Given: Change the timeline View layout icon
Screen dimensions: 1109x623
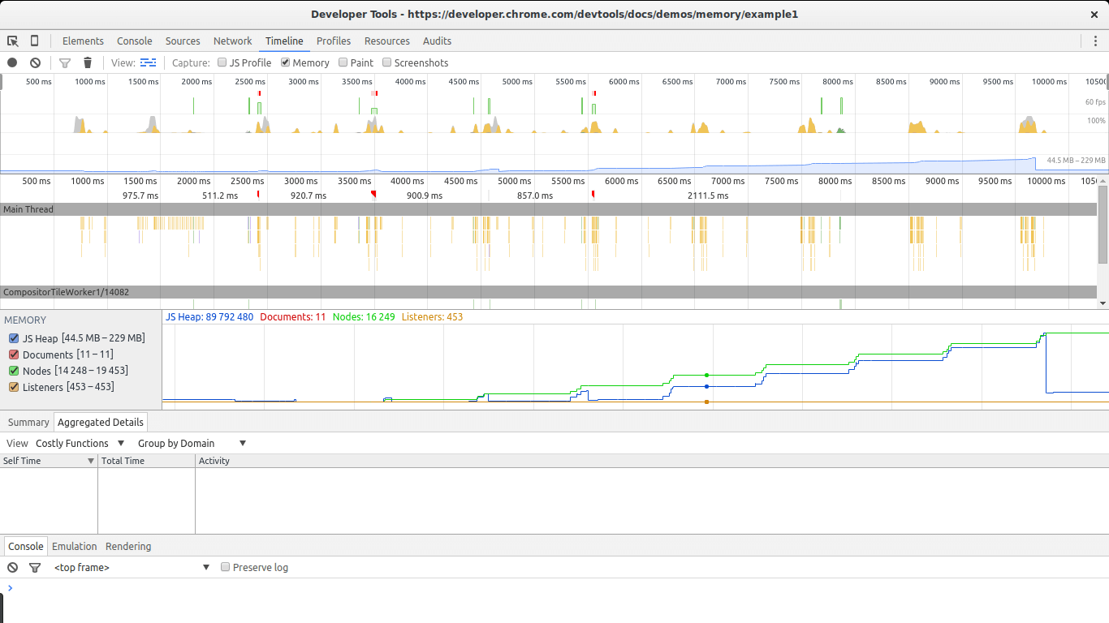Looking at the screenshot, I should click(x=148, y=62).
